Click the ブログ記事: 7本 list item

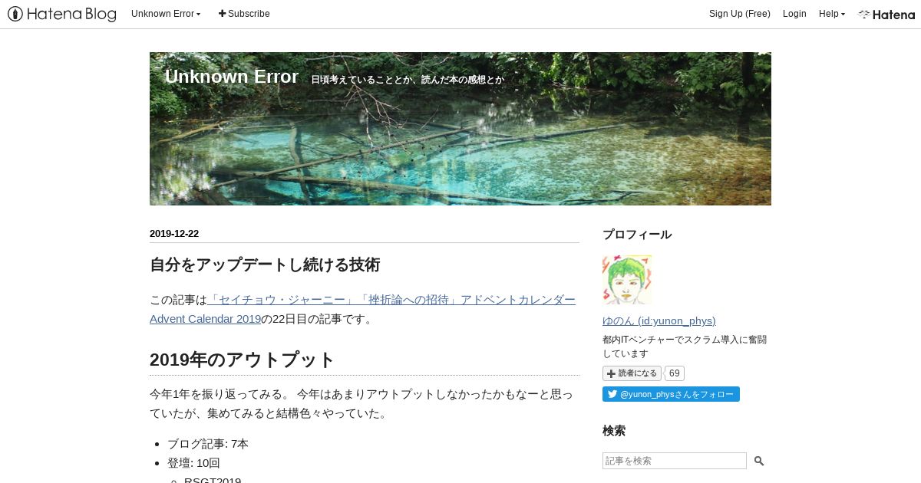pyautogui.click(x=208, y=444)
